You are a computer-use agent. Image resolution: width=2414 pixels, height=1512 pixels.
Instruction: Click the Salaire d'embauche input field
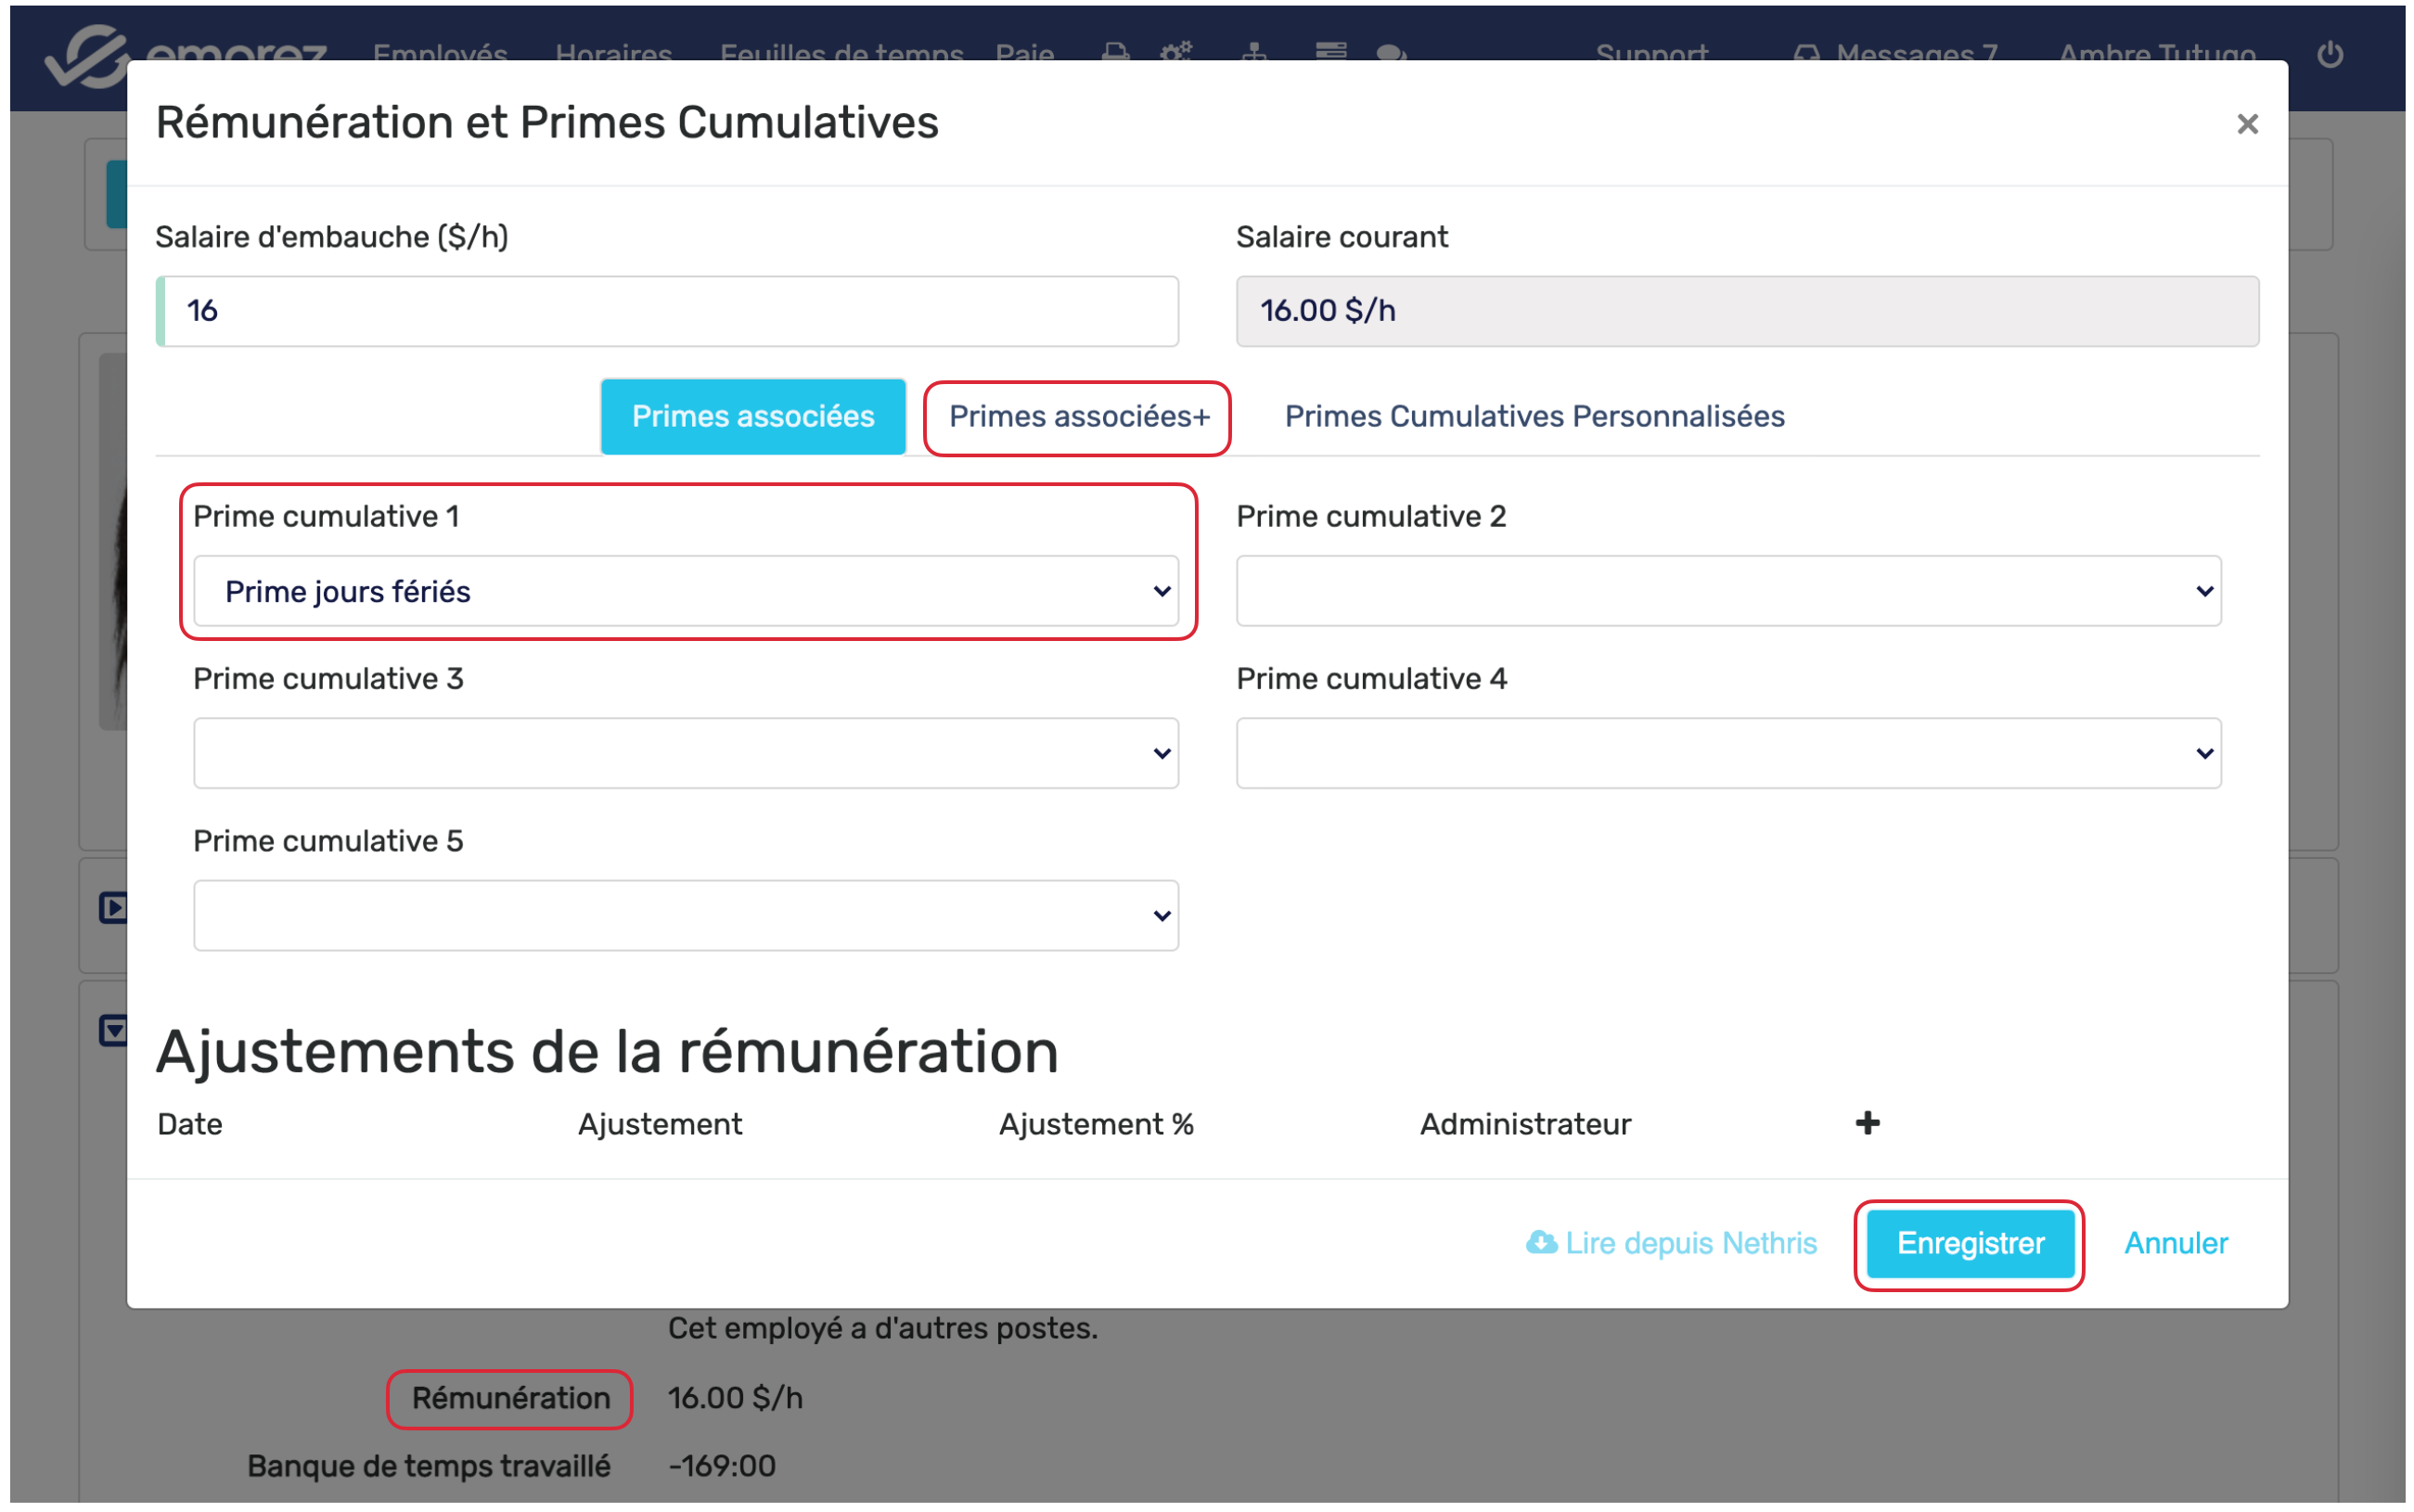(x=668, y=311)
